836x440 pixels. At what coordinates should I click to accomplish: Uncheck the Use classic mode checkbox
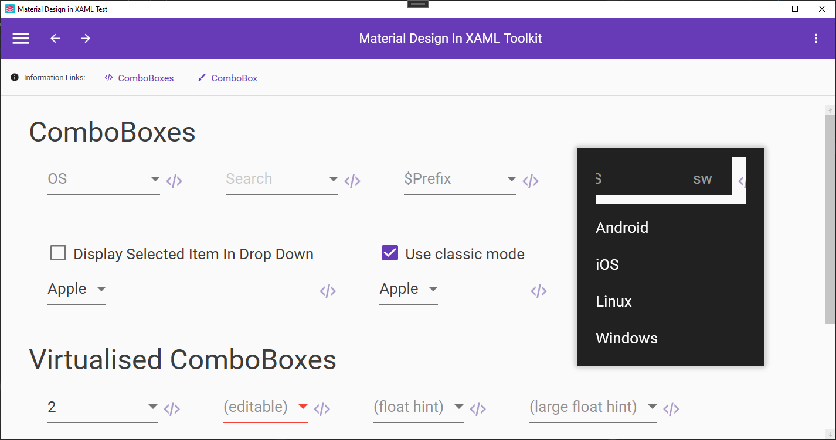389,252
